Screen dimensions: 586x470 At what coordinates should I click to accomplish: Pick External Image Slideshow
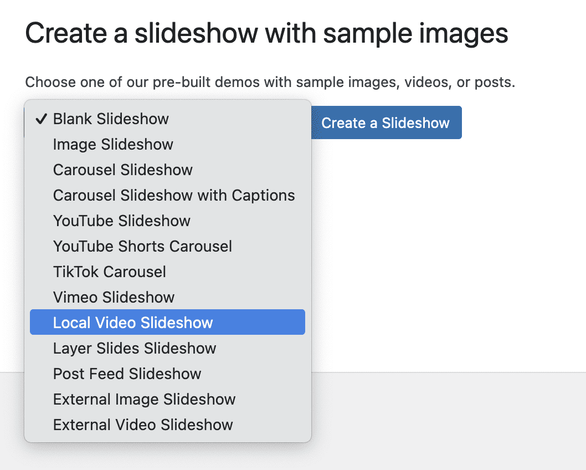[x=144, y=400]
